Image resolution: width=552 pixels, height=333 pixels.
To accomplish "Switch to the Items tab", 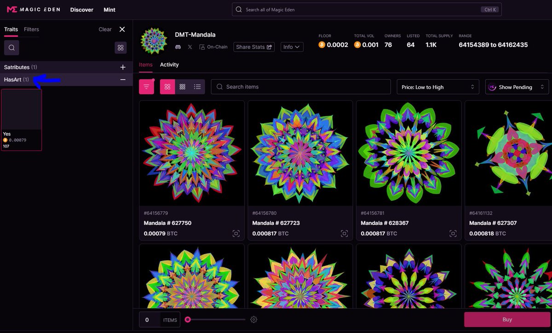I will [x=146, y=64].
